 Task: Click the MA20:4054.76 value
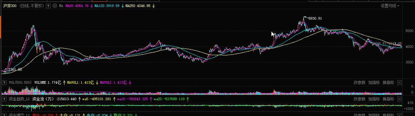coord(77,6)
